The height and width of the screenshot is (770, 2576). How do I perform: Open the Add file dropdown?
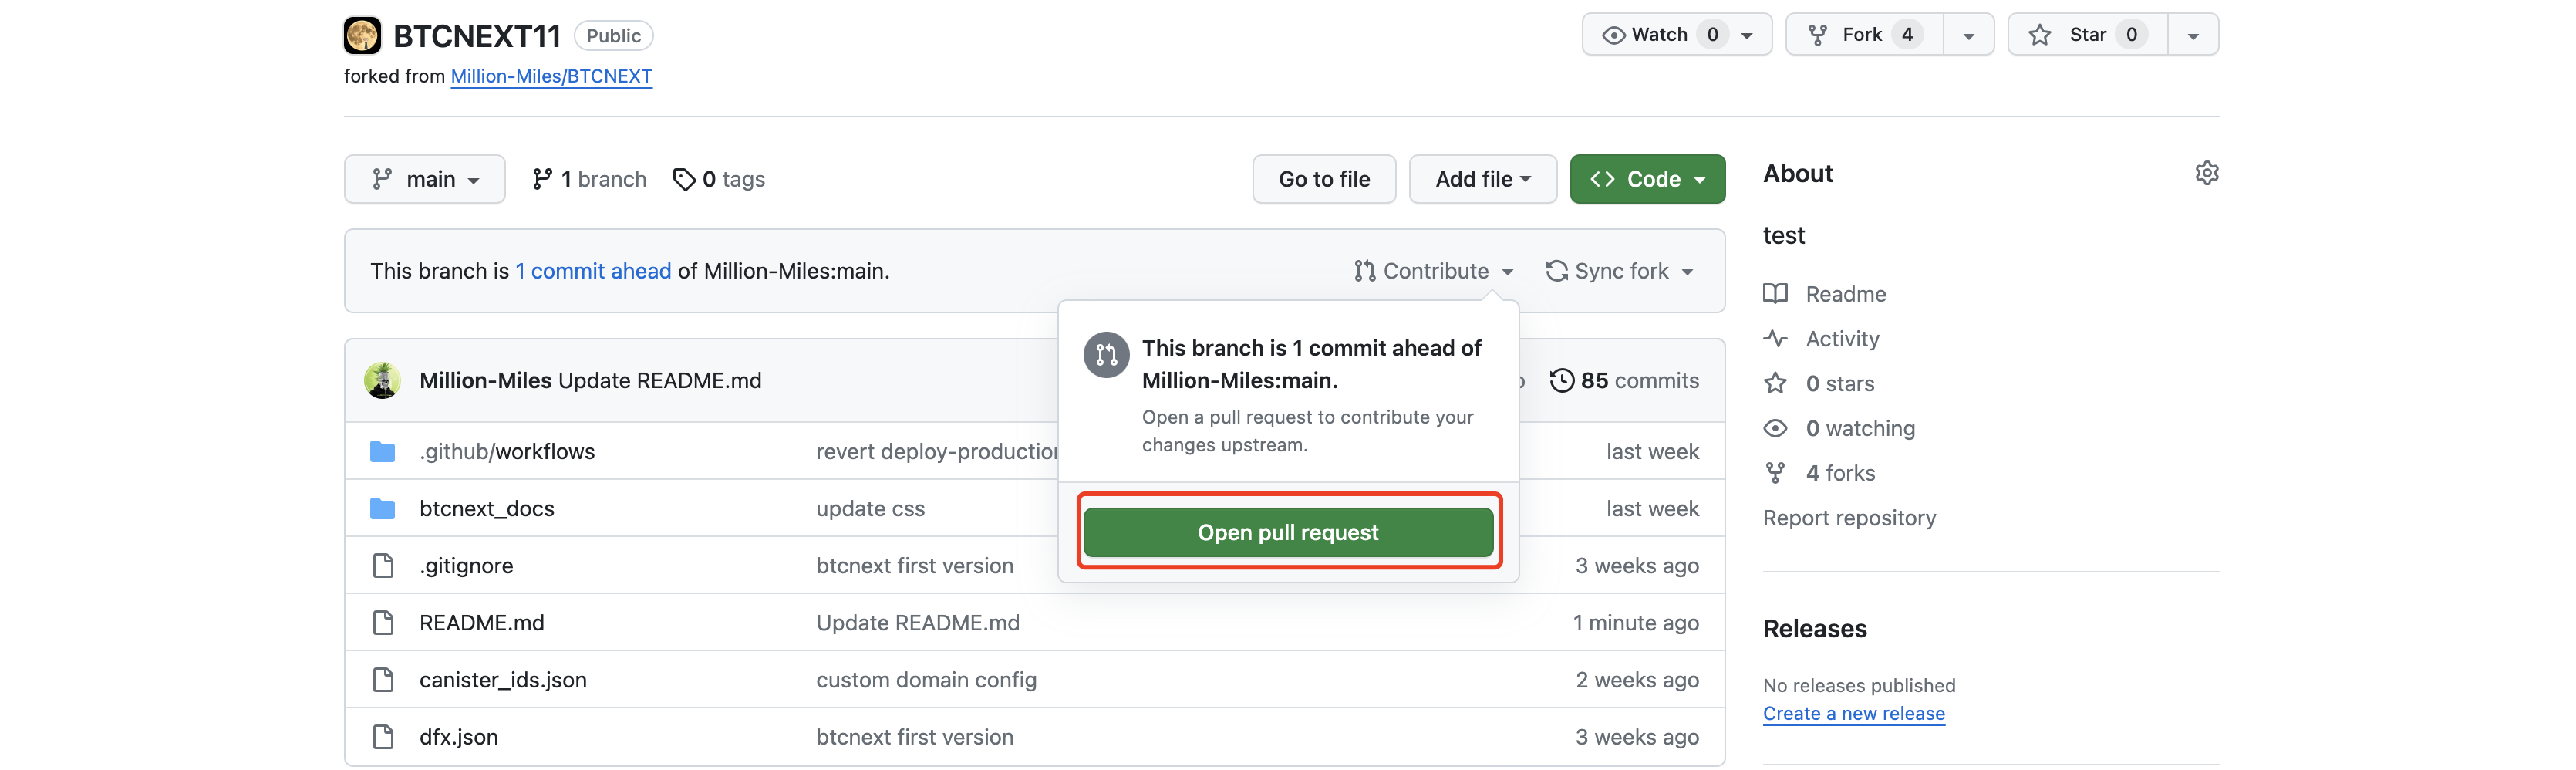tap(1483, 179)
